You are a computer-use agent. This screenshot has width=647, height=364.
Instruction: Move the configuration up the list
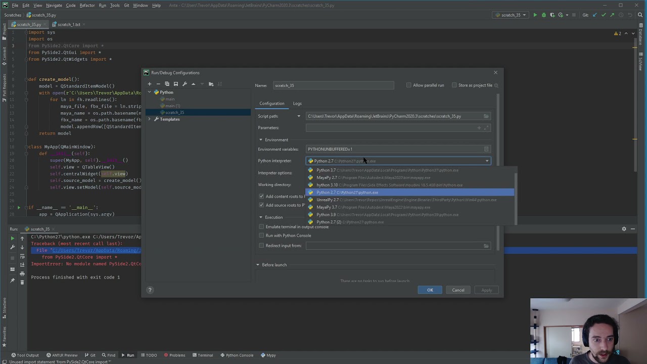pos(193,84)
